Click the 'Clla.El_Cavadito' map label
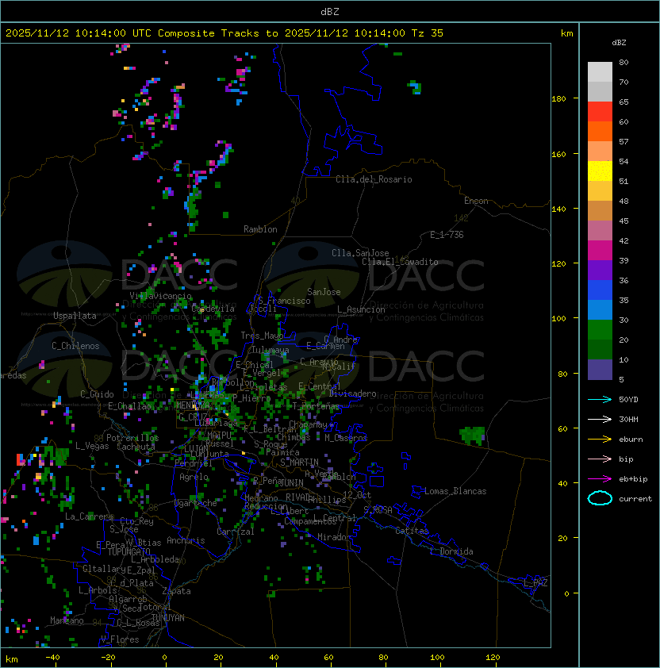 [x=400, y=262]
